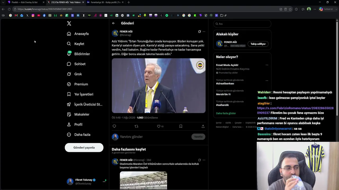The width and height of the screenshot is (339, 190).
Task: Expand the Daha fazla menu
Action: pyautogui.click(x=79, y=135)
